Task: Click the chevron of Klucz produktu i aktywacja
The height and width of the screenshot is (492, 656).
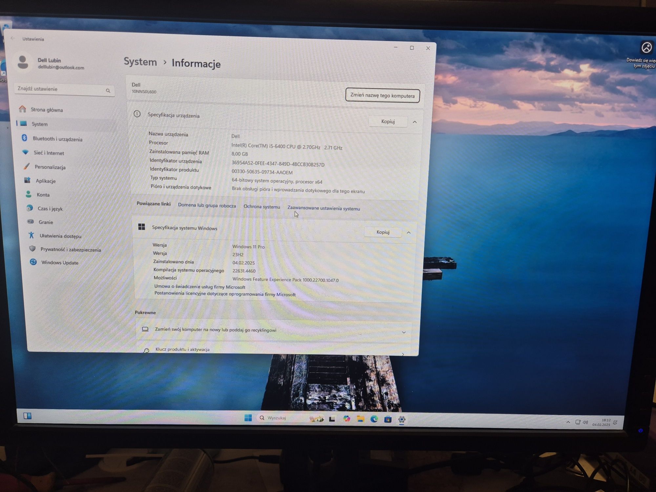Action: point(403,354)
